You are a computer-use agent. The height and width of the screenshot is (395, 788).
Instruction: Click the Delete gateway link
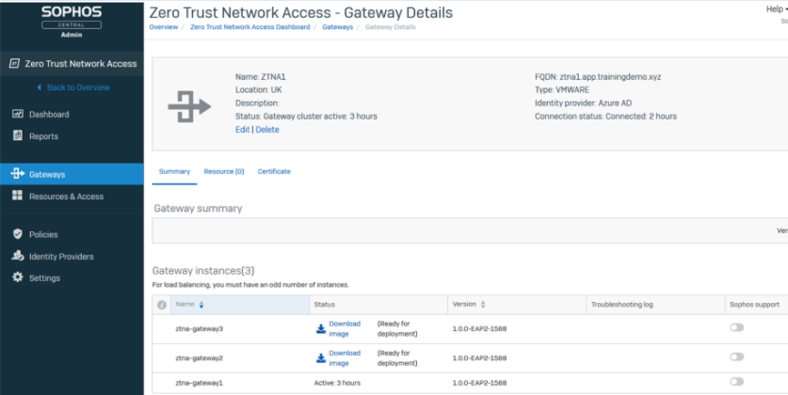pos(267,130)
